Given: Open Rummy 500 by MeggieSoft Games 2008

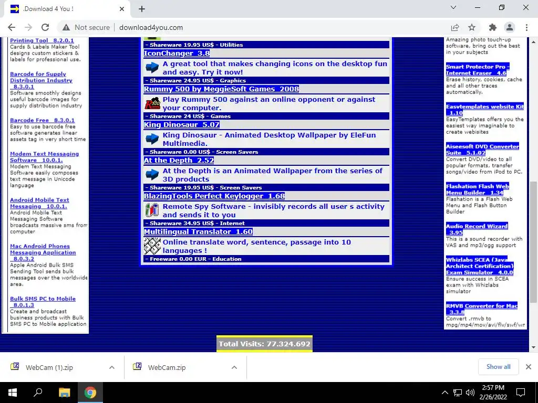Looking at the screenshot, I should (x=221, y=89).
